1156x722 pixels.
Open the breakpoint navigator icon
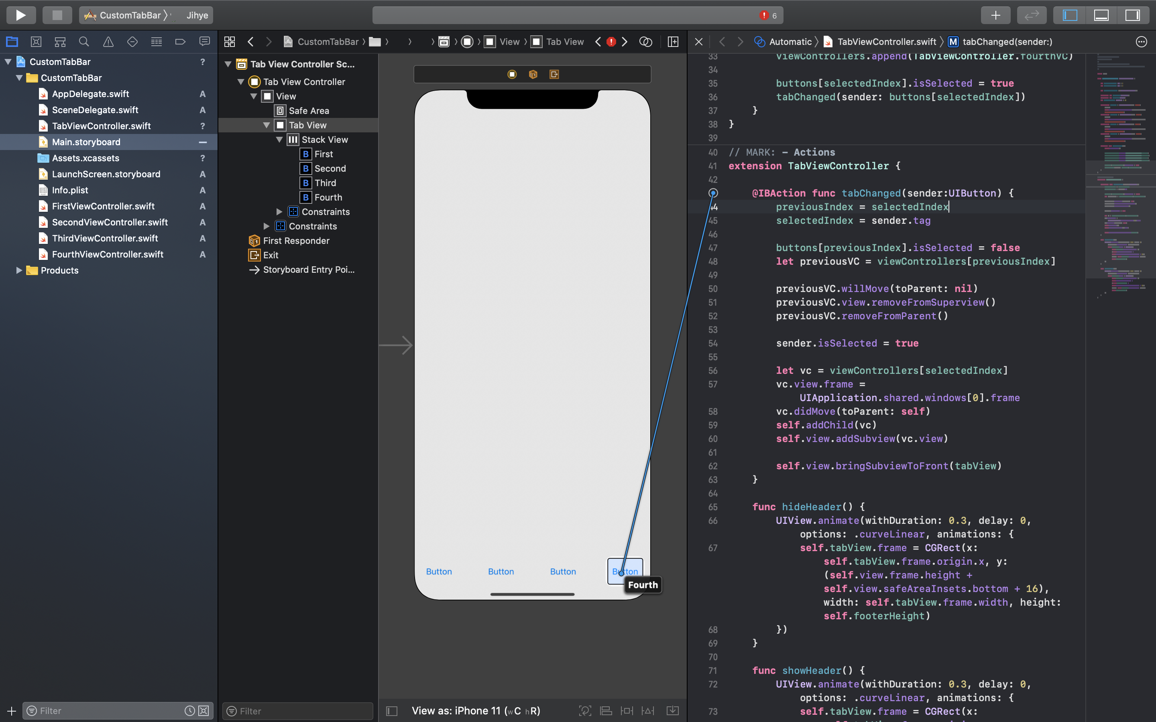pyautogui.click(x=180, y=42)
